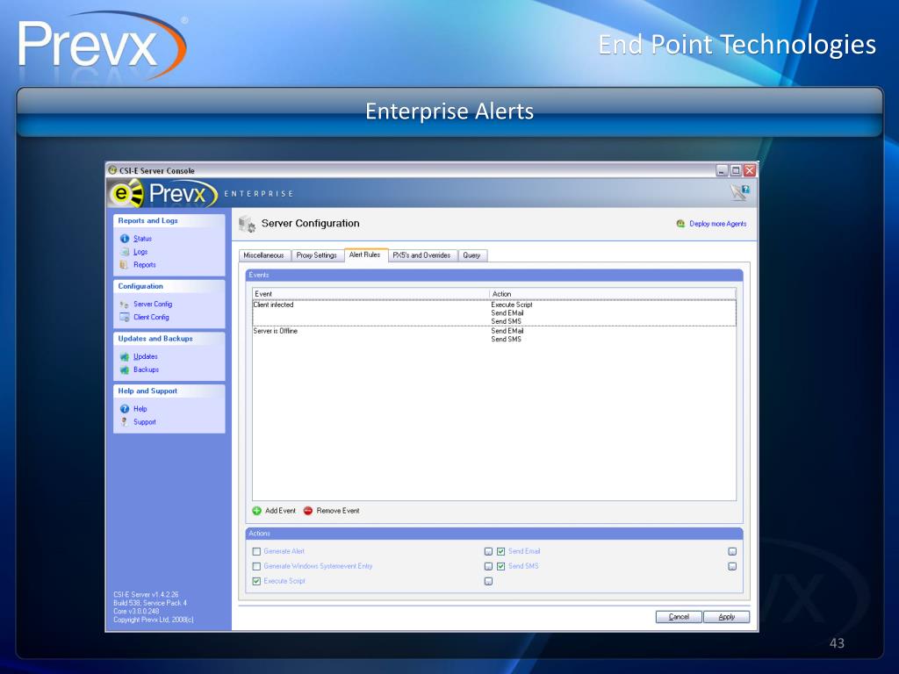Enable the Generate Alert checkbox

tap(256, 551)
